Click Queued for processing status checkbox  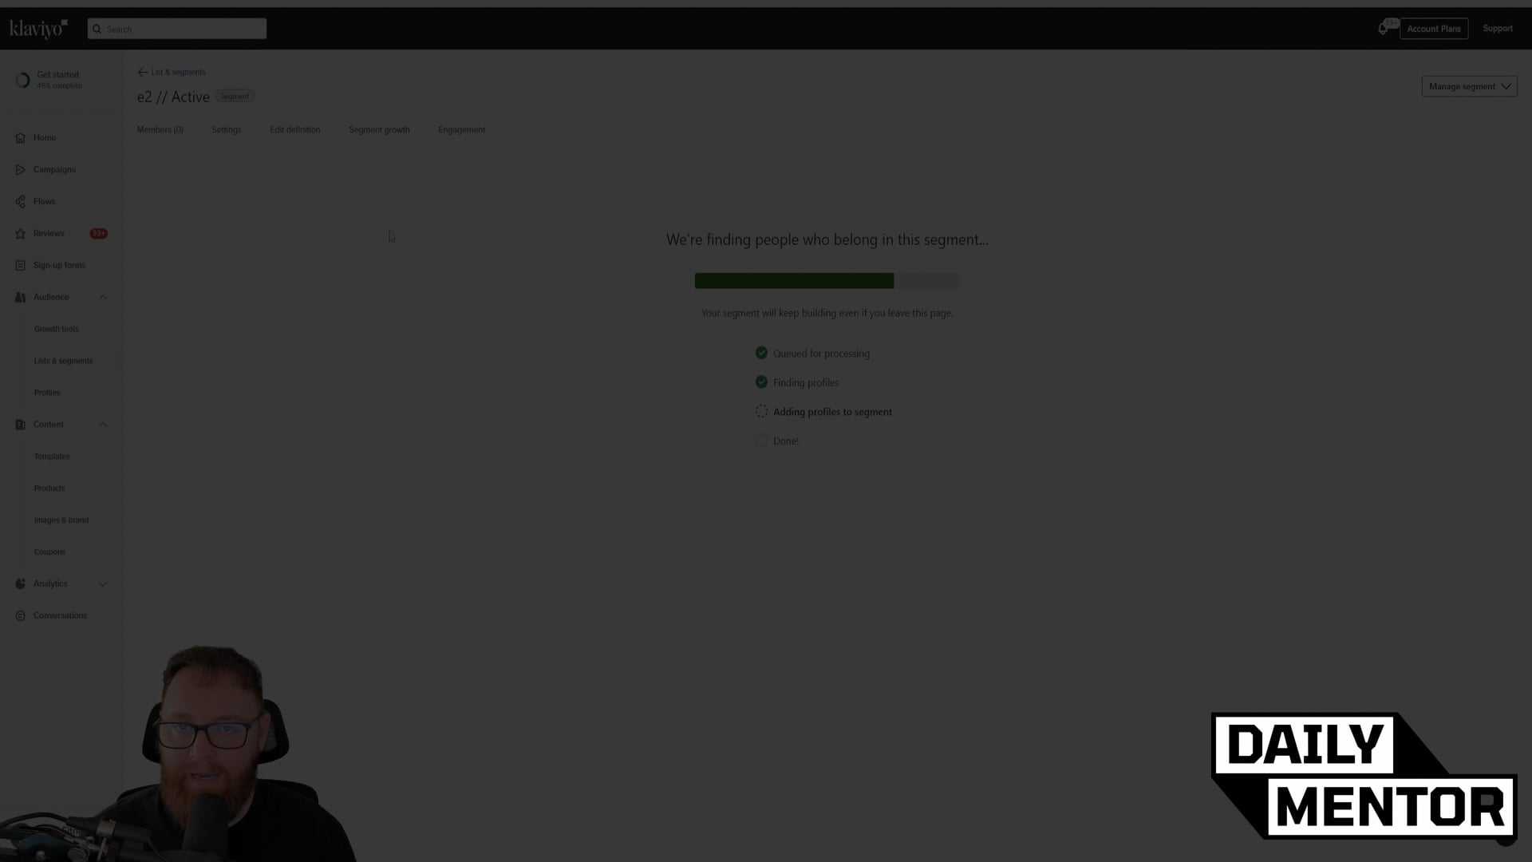point(762,353)
